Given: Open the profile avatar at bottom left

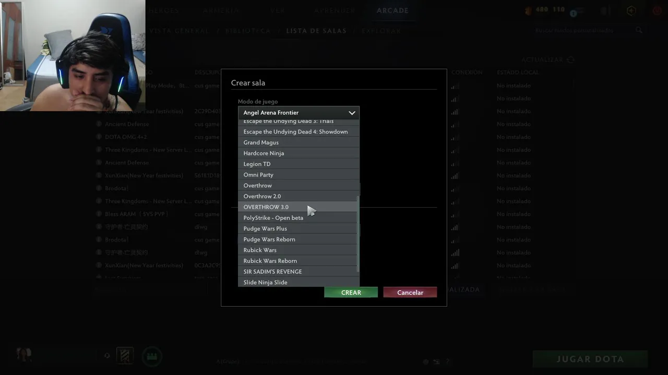Looking at the screenshot, I should pyautogui.click(x=24, y=355).
